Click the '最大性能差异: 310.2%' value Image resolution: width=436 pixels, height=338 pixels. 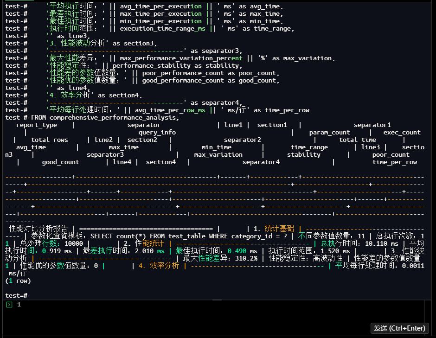coord(220,258)
